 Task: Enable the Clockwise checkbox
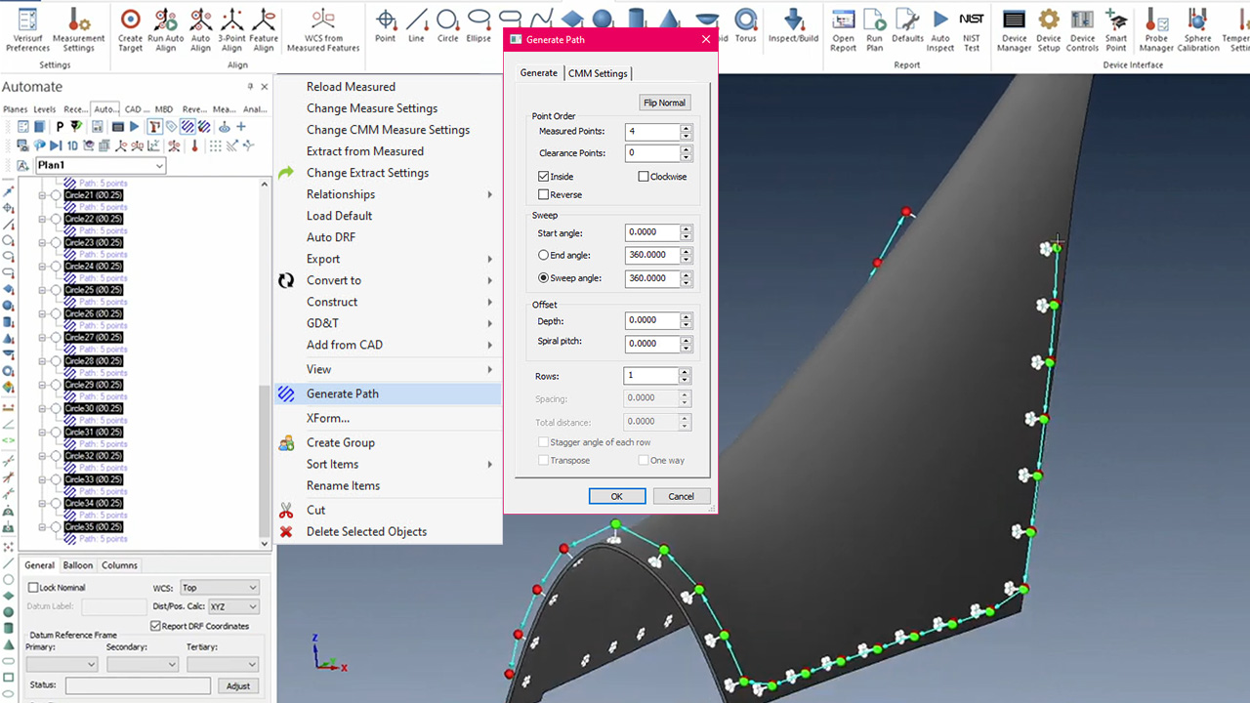pos(644,177)
